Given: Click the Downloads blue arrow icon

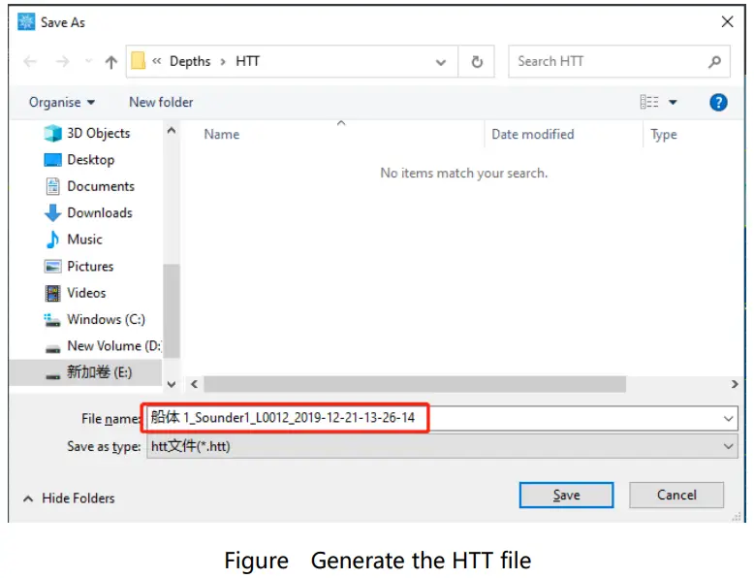Looking at the screenshot, I should tap(52, 212).
